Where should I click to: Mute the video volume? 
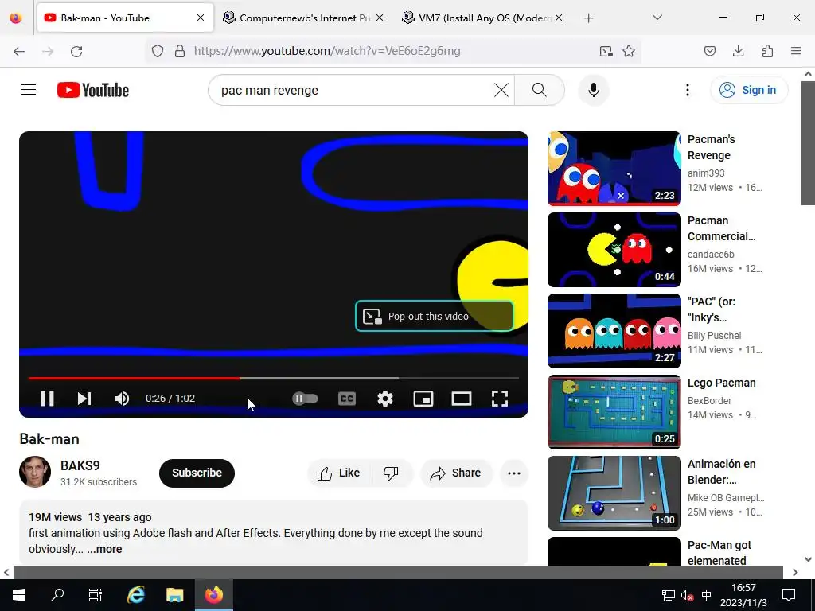point(122,399)
